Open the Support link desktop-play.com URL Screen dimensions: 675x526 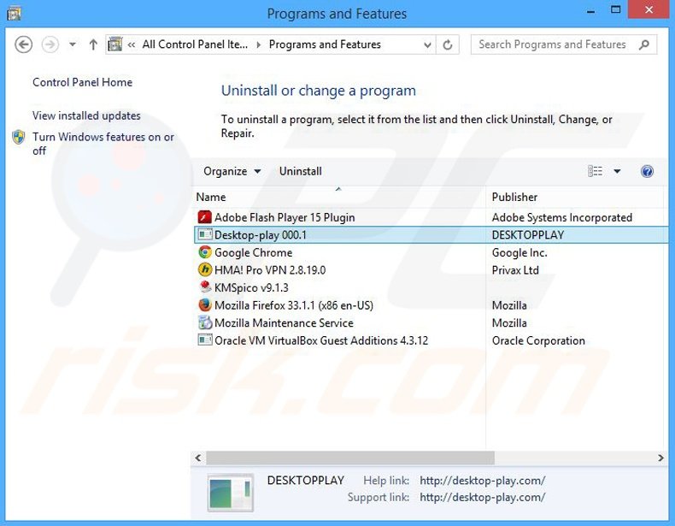pos(482,498)
